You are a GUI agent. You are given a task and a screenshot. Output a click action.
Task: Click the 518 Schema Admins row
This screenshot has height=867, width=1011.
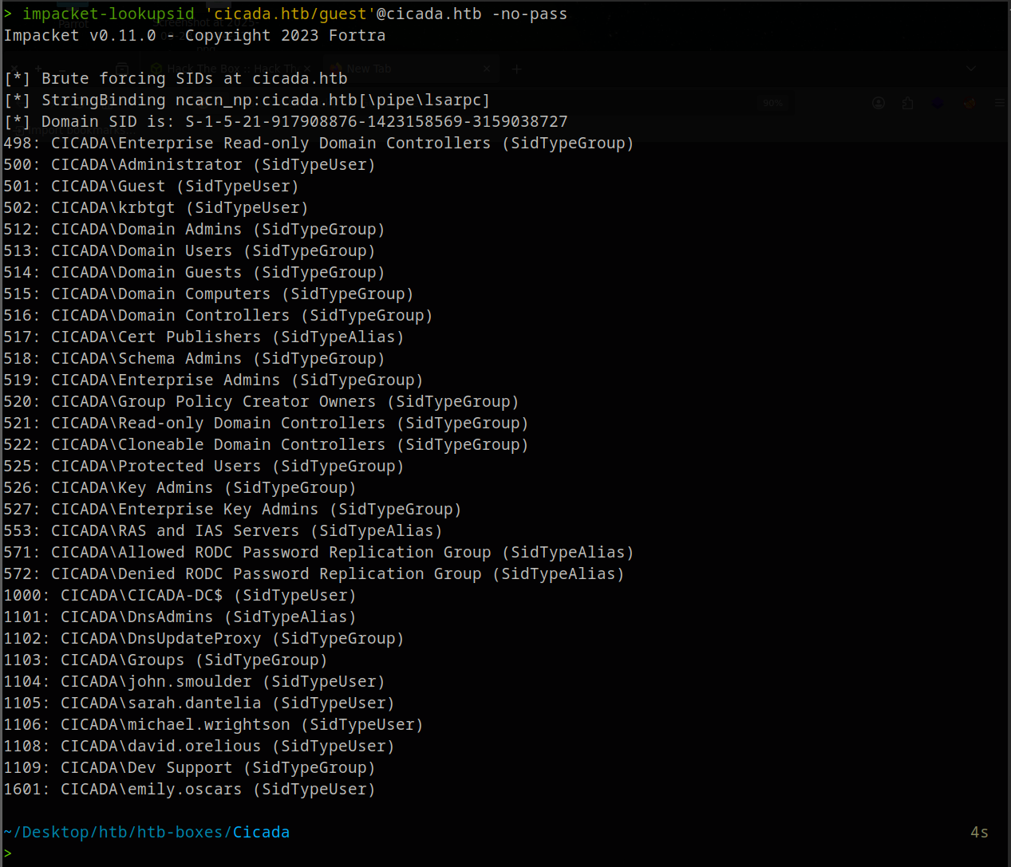(194, 358)
